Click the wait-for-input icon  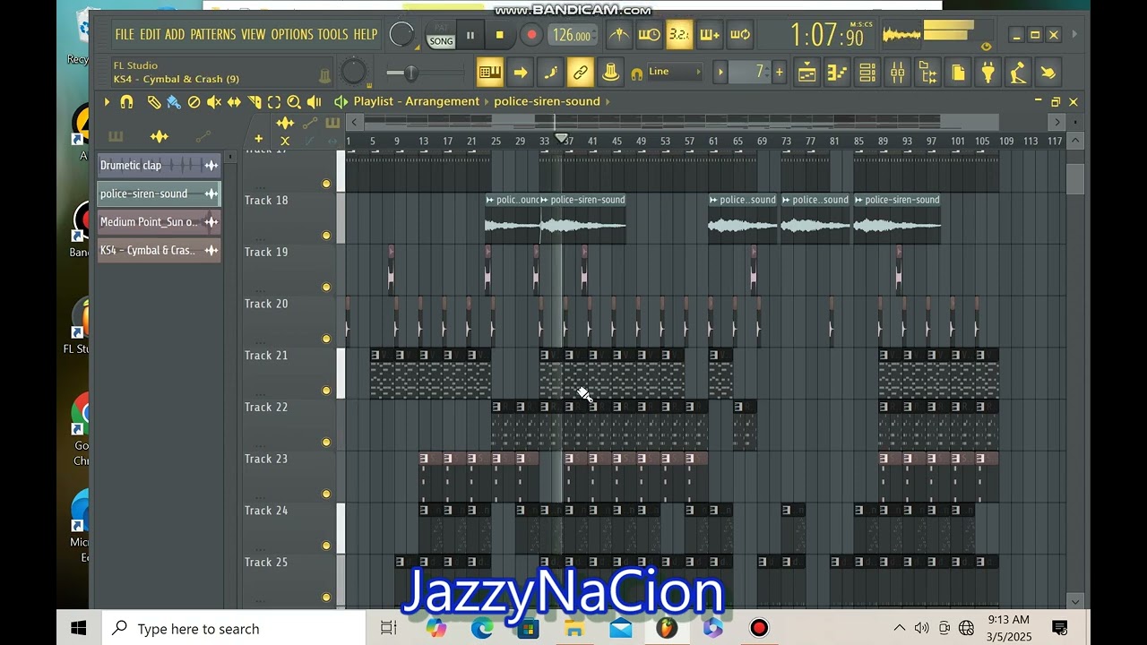point(649,35)
